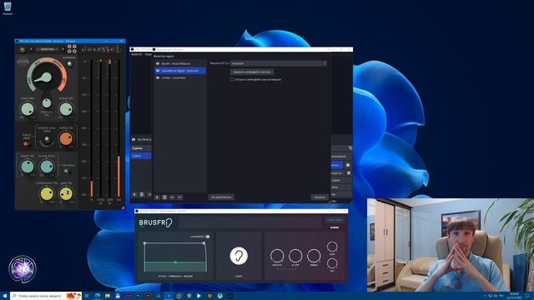Click the four orange circles icon in Voxessor
The image size is (534, 300).
tap(72, 49)
